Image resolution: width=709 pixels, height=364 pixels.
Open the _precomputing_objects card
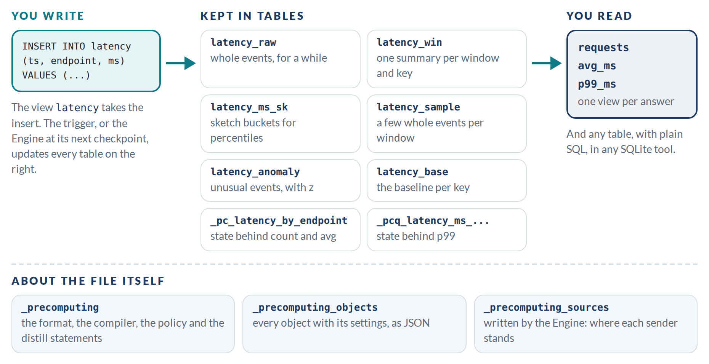[x=354, y=324]
